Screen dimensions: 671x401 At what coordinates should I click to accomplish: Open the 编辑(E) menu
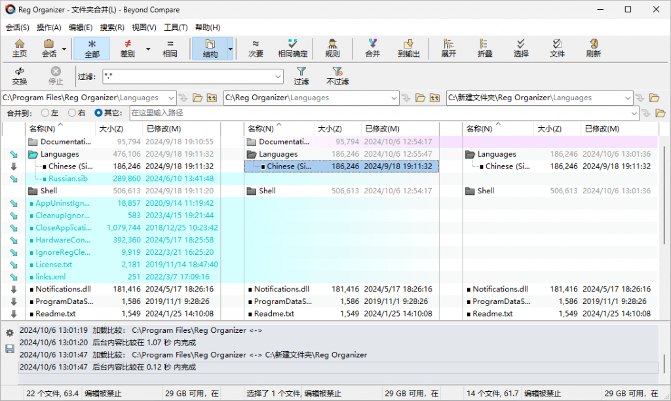[81, 28]
